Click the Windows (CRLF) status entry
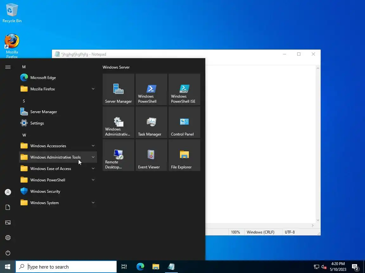 pos(260,232)
